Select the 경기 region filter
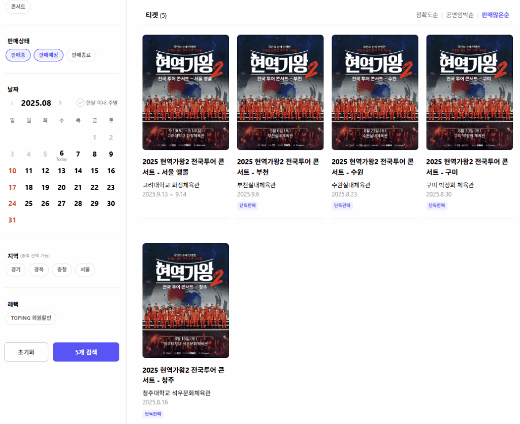 (x=16, y=270)
